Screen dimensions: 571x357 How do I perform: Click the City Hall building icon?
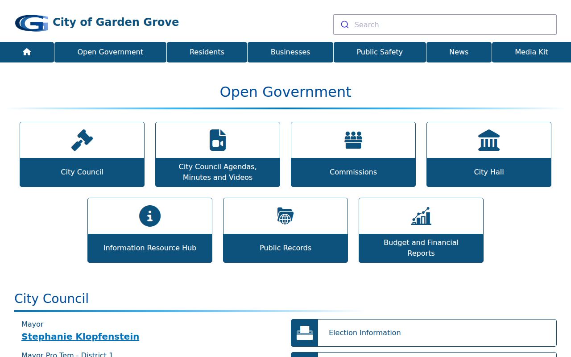(x=489, y=140)
